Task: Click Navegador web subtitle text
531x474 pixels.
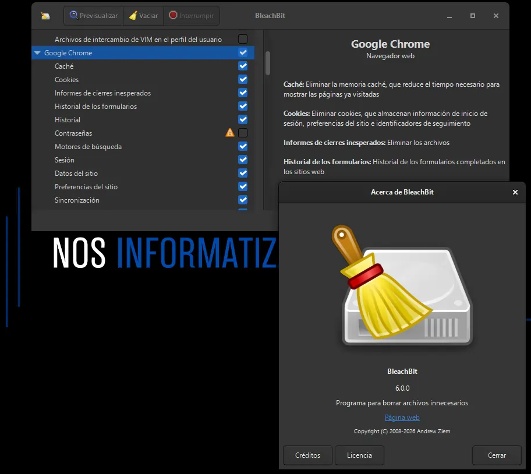Action: point(390,56)
